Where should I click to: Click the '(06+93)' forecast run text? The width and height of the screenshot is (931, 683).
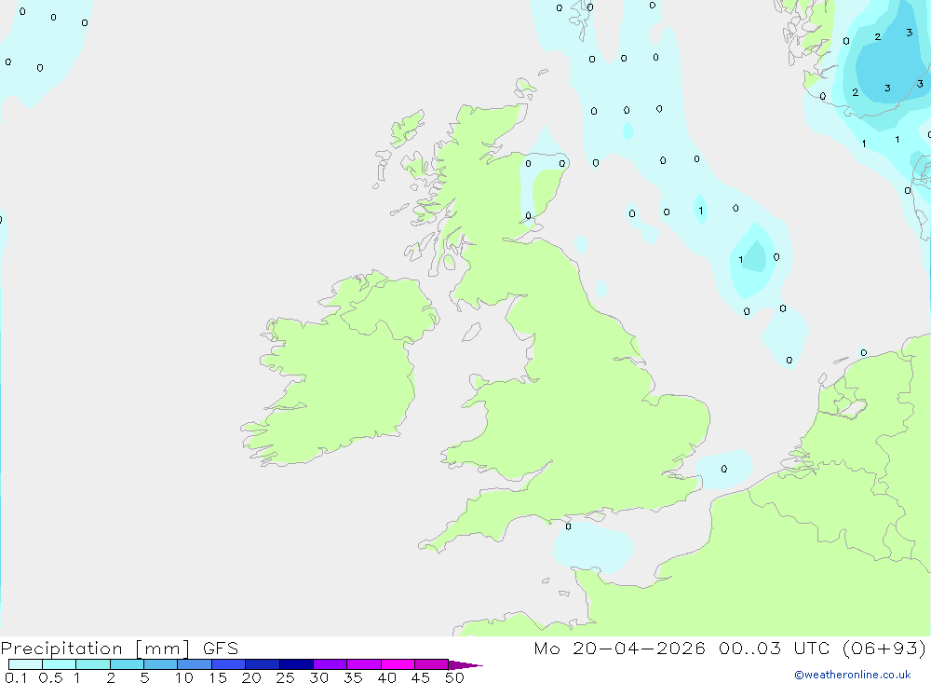884,648
